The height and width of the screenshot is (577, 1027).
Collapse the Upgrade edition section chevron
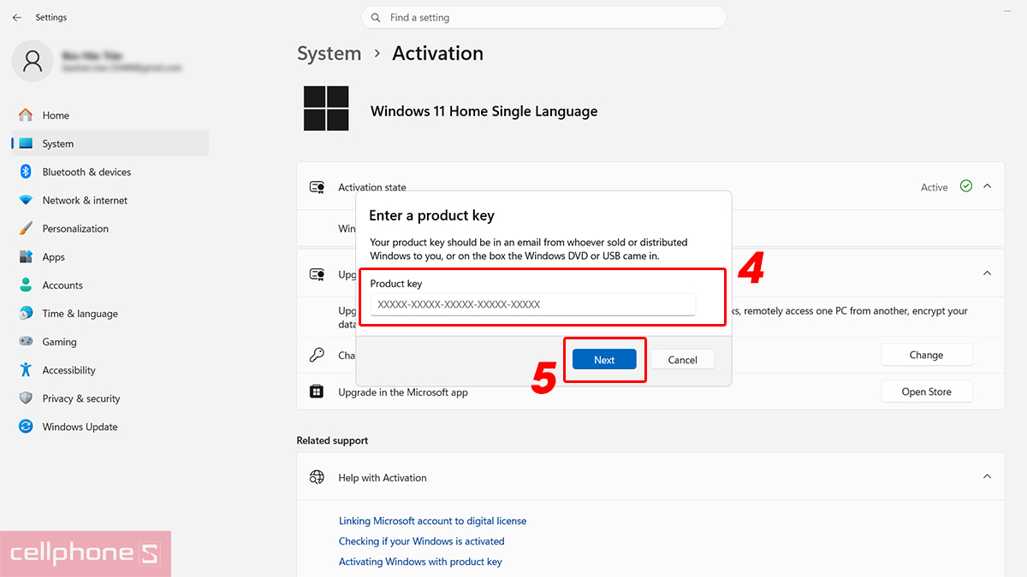pos(987,274)
